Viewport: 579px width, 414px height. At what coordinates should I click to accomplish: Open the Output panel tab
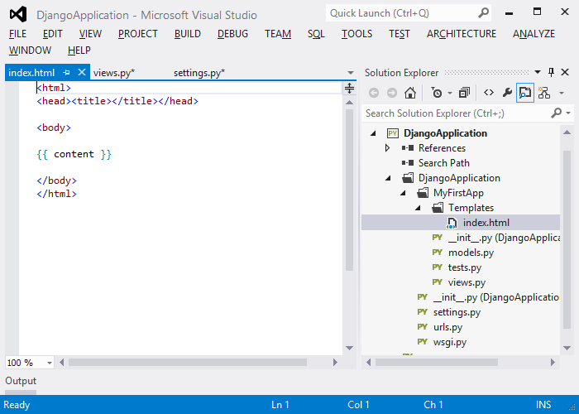[21, 381]
